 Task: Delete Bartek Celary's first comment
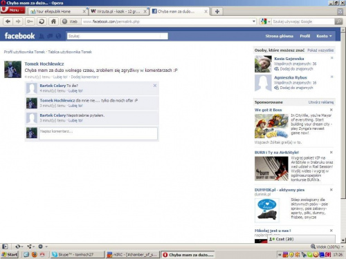pyautogui.click(x=155, y=86)
